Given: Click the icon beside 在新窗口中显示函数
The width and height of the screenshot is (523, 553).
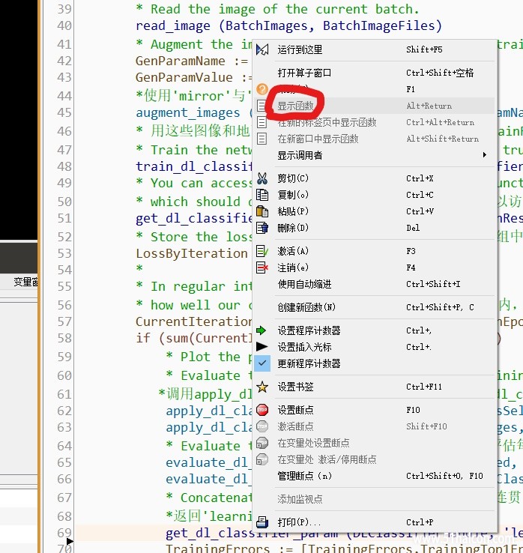Looking at the screenshot, I should (x=261, y=139).
